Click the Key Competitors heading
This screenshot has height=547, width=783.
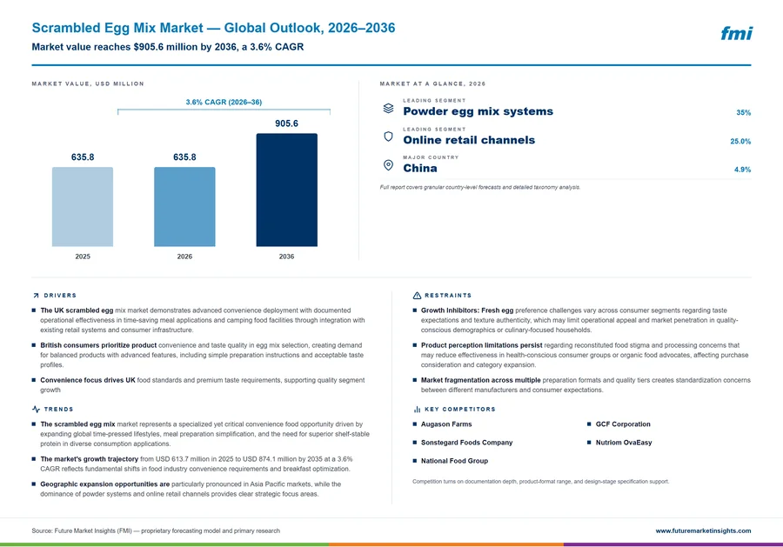coord(460,410)
